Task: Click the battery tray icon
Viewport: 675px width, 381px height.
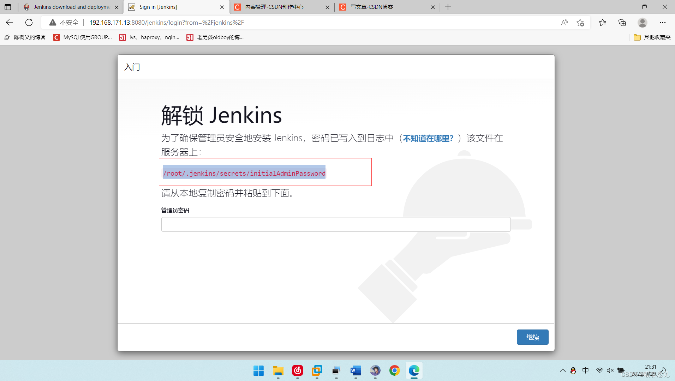Action: coord(621,370)
